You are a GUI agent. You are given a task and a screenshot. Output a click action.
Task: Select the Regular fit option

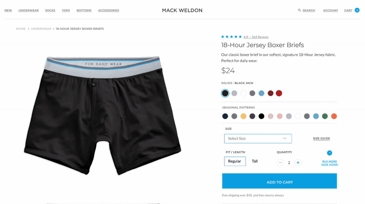[x=235, y=161]
